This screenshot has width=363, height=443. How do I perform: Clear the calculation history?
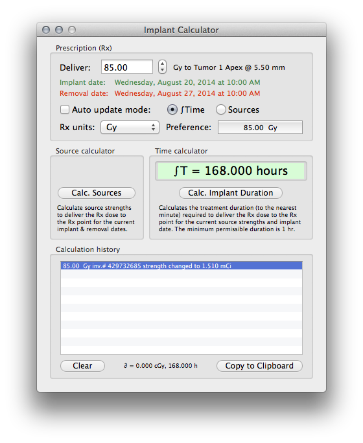pos(82,366)
